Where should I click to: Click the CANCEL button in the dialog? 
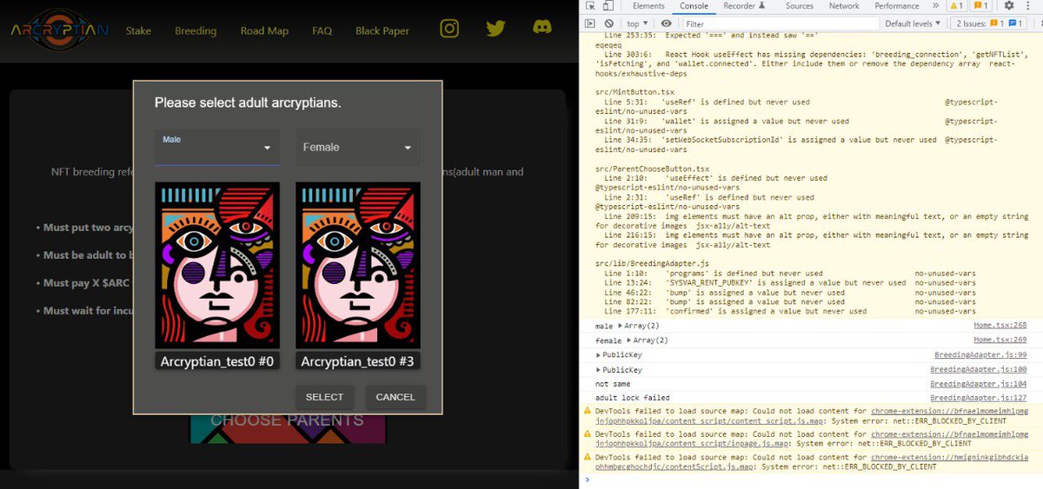pos(395,397)
